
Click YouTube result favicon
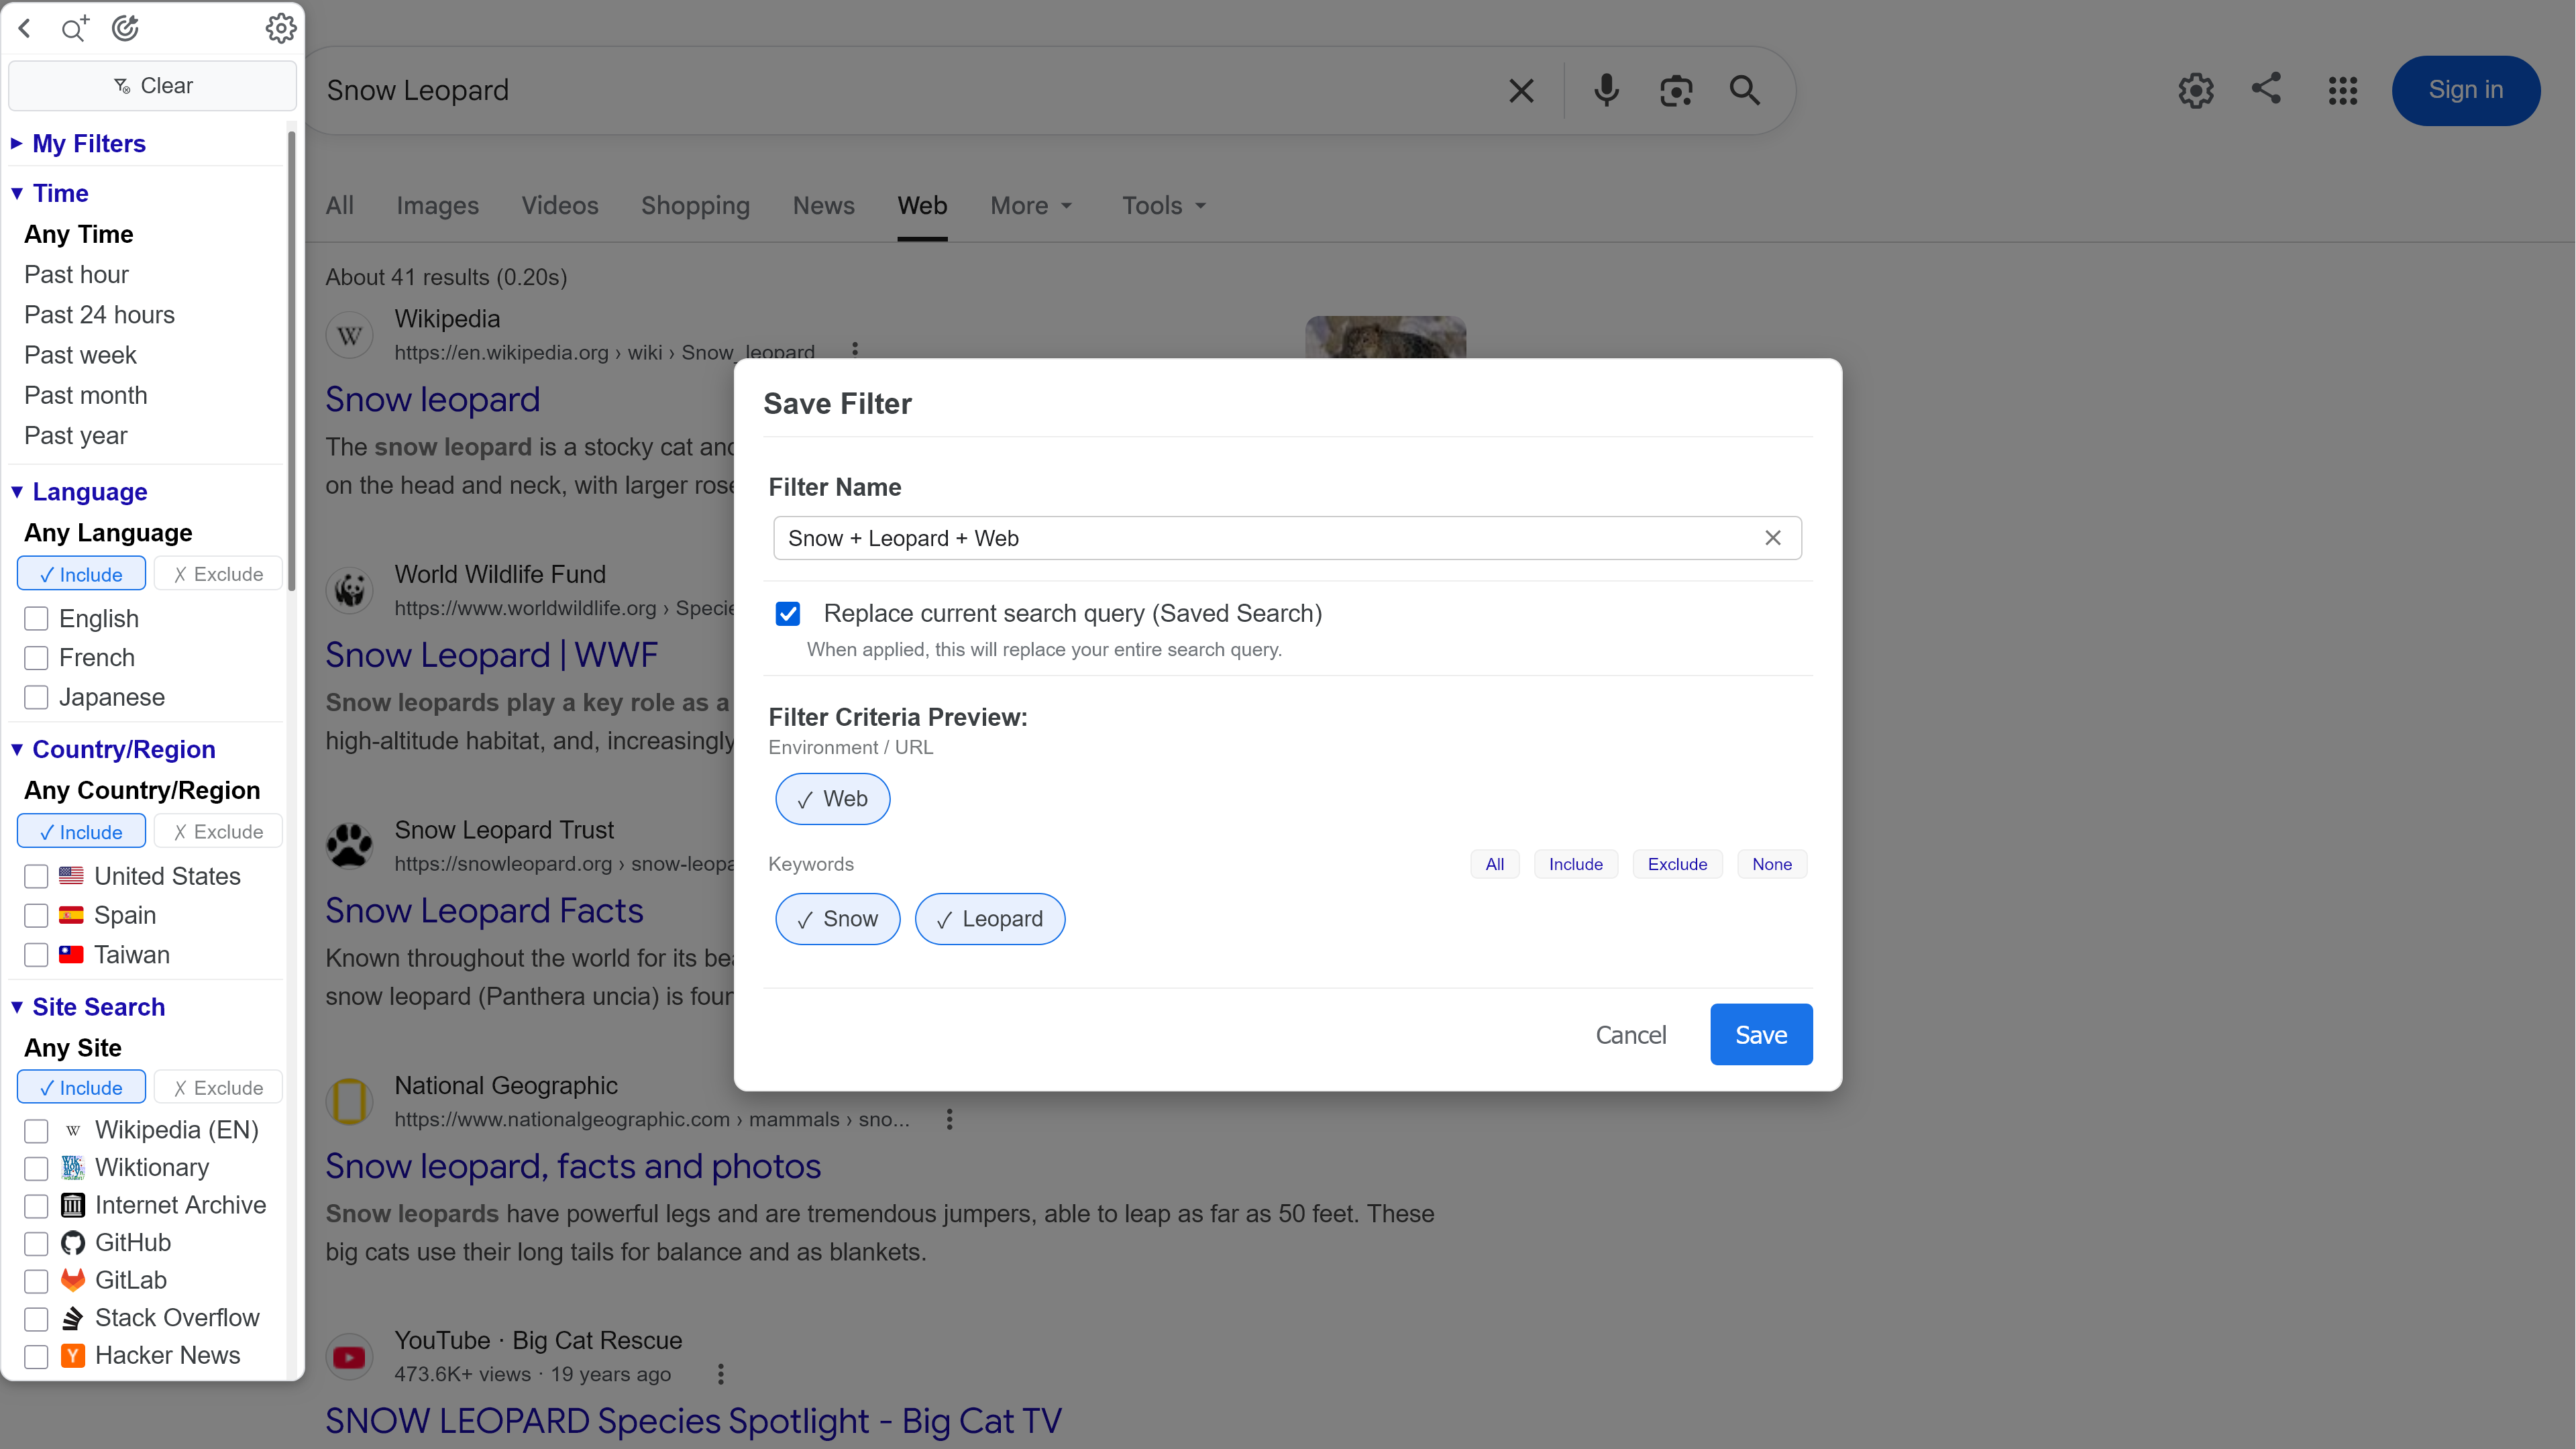tap(350, 1357)
